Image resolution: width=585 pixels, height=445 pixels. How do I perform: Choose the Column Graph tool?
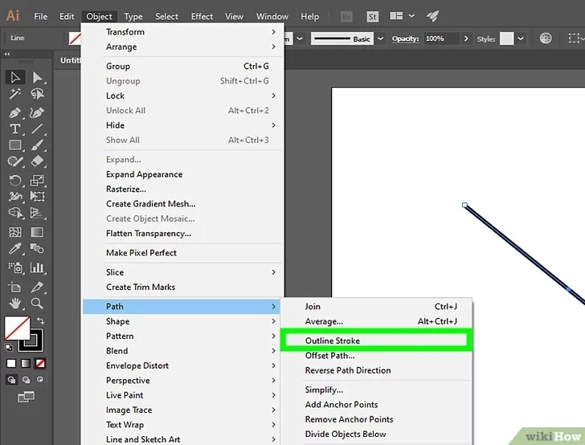coord(37,267)
